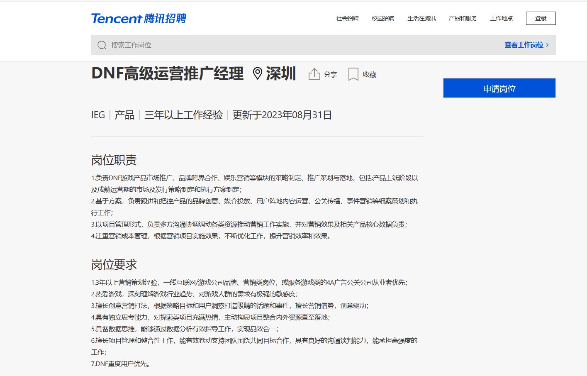Click the location pin icon beside 深圳
Screen dimensions: 587x376
tap(257, 73)
